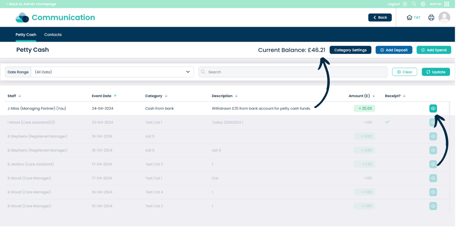Click the Add Deposit button

point(394,50)
